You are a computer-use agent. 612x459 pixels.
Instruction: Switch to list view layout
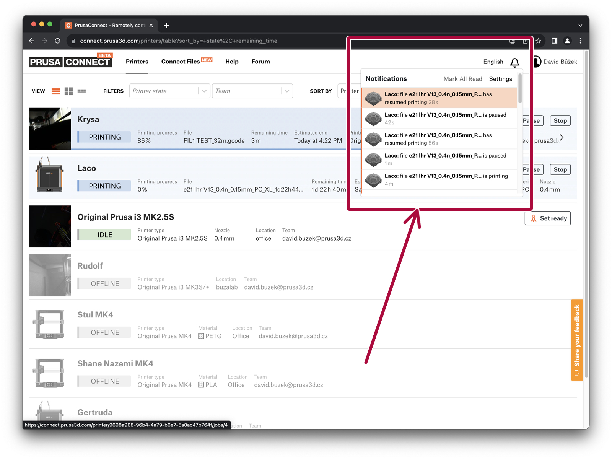pos(56,91)
